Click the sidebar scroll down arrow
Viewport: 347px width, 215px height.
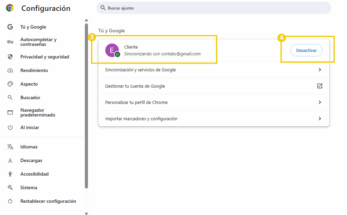coord(86,213)
